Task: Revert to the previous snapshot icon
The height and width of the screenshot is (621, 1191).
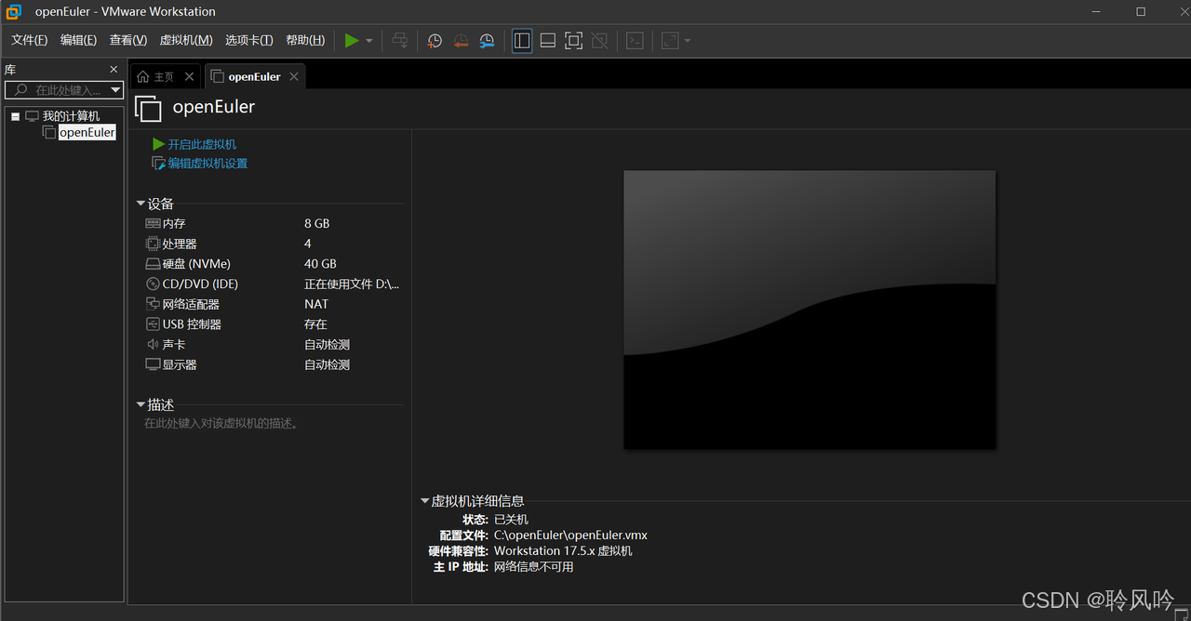Action: point(461,40)
